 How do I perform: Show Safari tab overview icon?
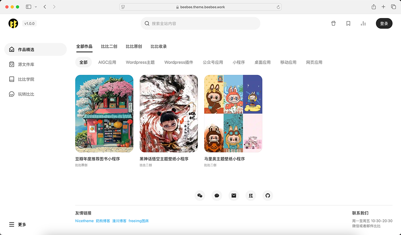tap(393, 7)
